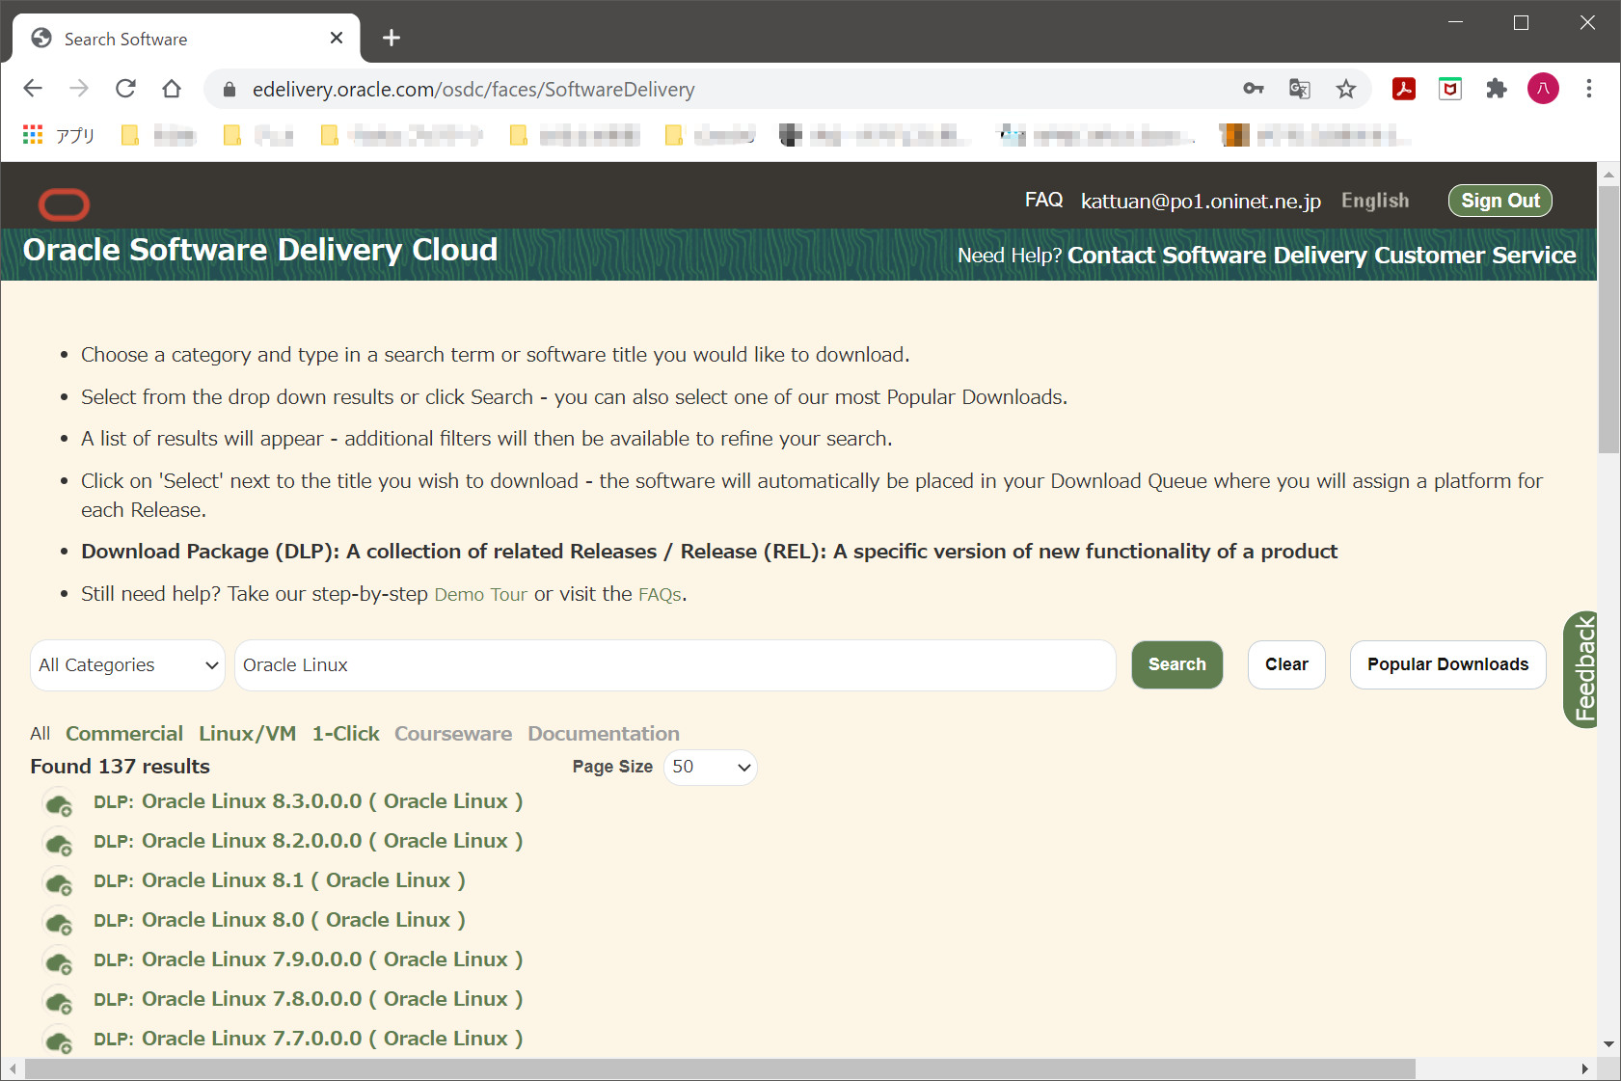Open Chrome three-dot menu
1621x1081 pixels.
coord(1589,89)
